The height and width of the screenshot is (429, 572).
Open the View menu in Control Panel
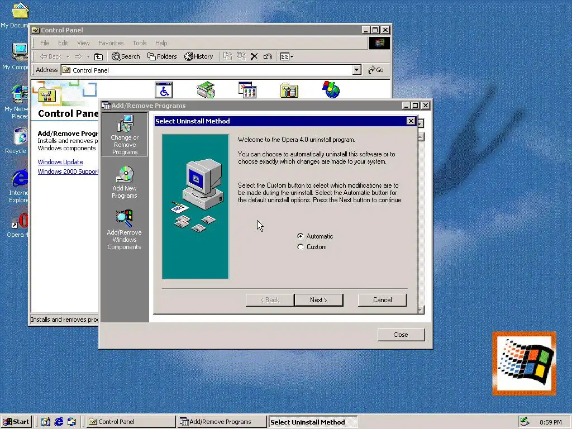(83, 43)
